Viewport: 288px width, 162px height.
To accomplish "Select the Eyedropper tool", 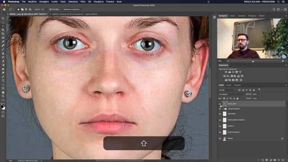I will pyautogui.click(x=3, y=41).
